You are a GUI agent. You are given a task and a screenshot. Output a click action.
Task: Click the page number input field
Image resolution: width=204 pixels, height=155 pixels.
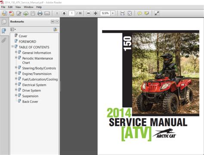[x=72, y=13]
